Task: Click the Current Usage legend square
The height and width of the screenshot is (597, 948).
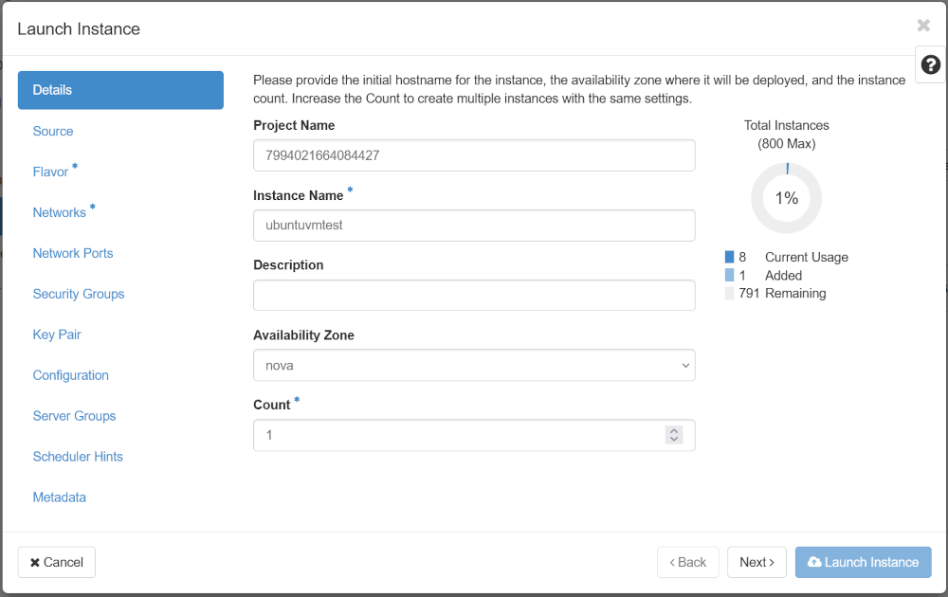Action: pos(730,256)
